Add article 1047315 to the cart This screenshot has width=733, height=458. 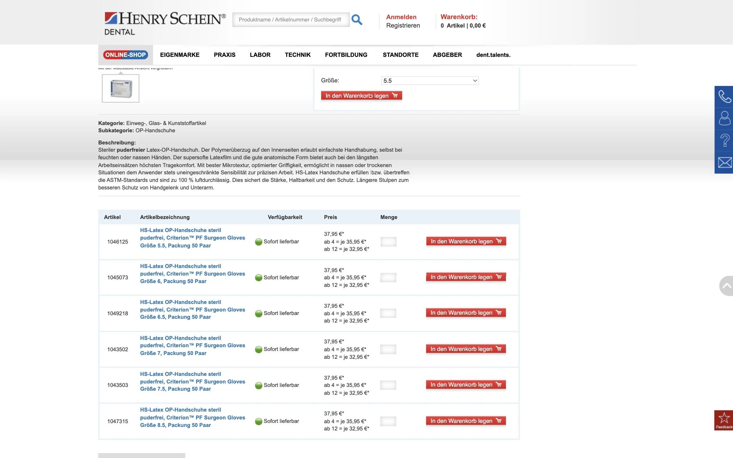(x=466, y=421)
